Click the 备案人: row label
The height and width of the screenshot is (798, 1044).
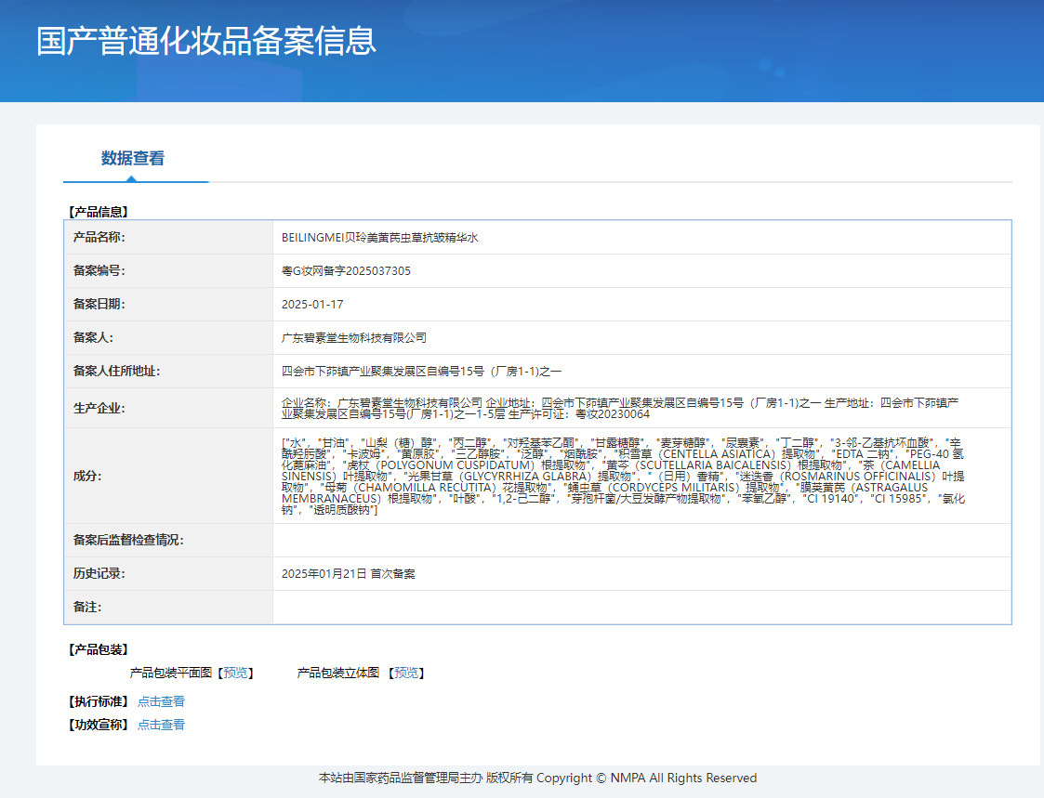point(93,337)
